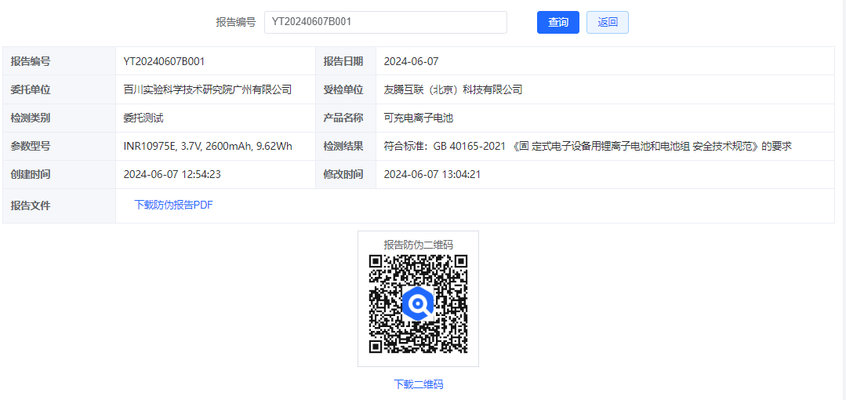
Task: Select the 委托测试 value
Action: 143,118
